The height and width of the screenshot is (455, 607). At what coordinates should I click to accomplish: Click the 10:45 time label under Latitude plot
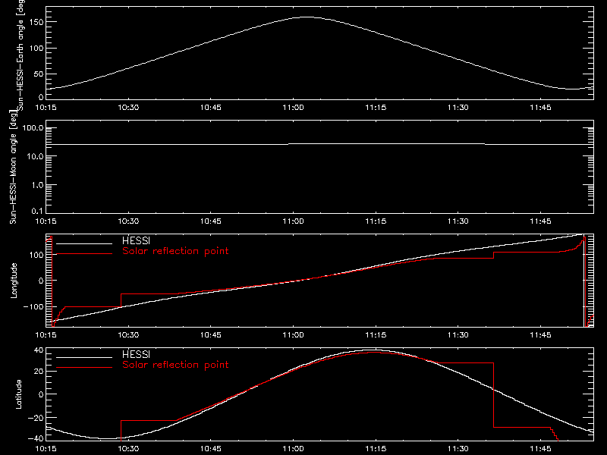coord(211,449)
